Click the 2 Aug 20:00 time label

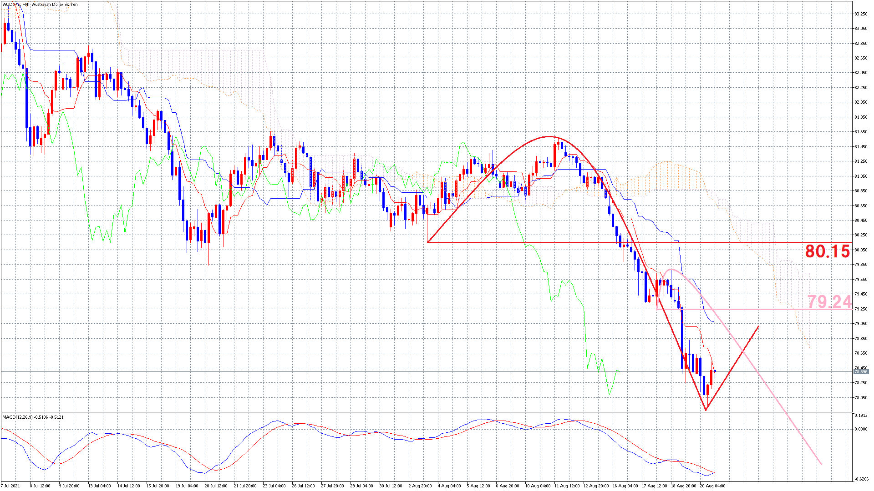[420, 486]
